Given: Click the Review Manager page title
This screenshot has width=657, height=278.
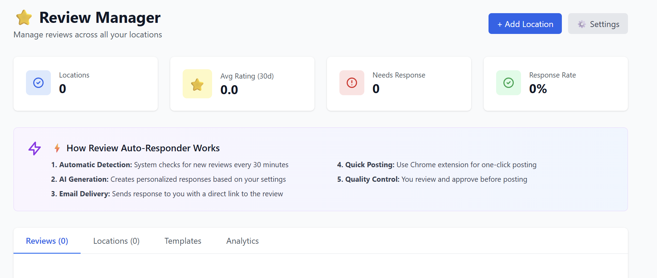Looking at the screenshot, I should coord(100,18).
